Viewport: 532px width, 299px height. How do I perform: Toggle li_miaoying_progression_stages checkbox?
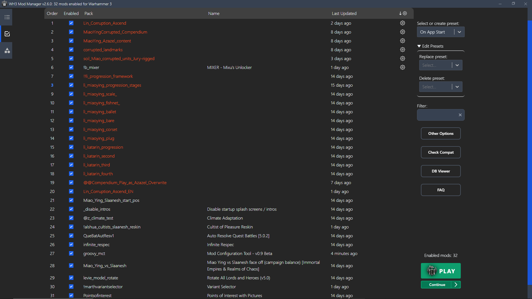click(x=71, y=85)
